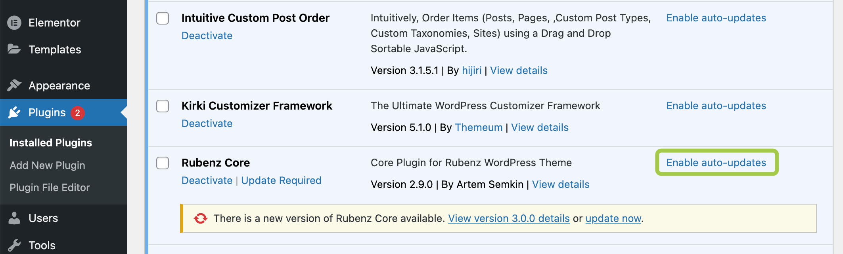The height and width of the screenshot is (254, 843).
Task: Click the red update-available refresh icon
Action: [x=201, y=218]
